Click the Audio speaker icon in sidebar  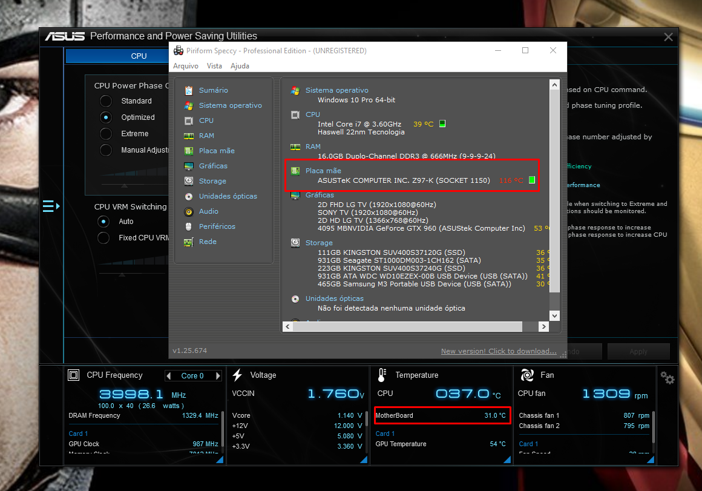189,211
